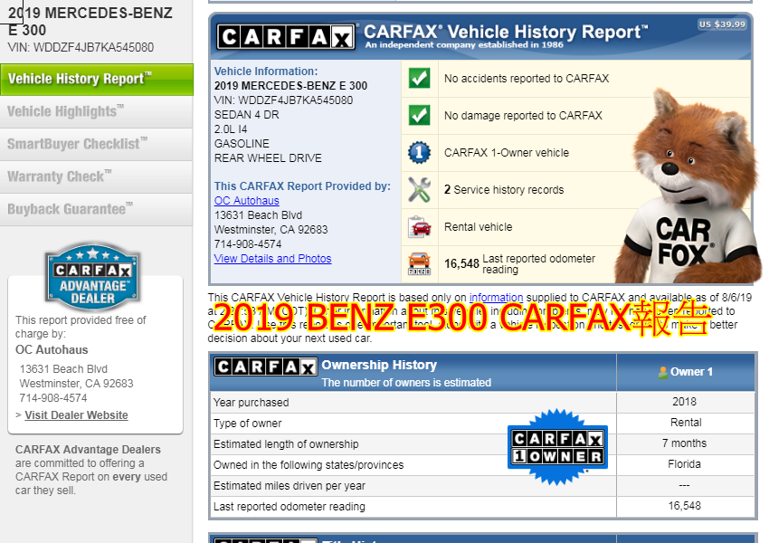Click the CARFAX logo in Ownership History header
This screenshot has width=769, height=543.
pyautogui.click(x=265, y=367)
